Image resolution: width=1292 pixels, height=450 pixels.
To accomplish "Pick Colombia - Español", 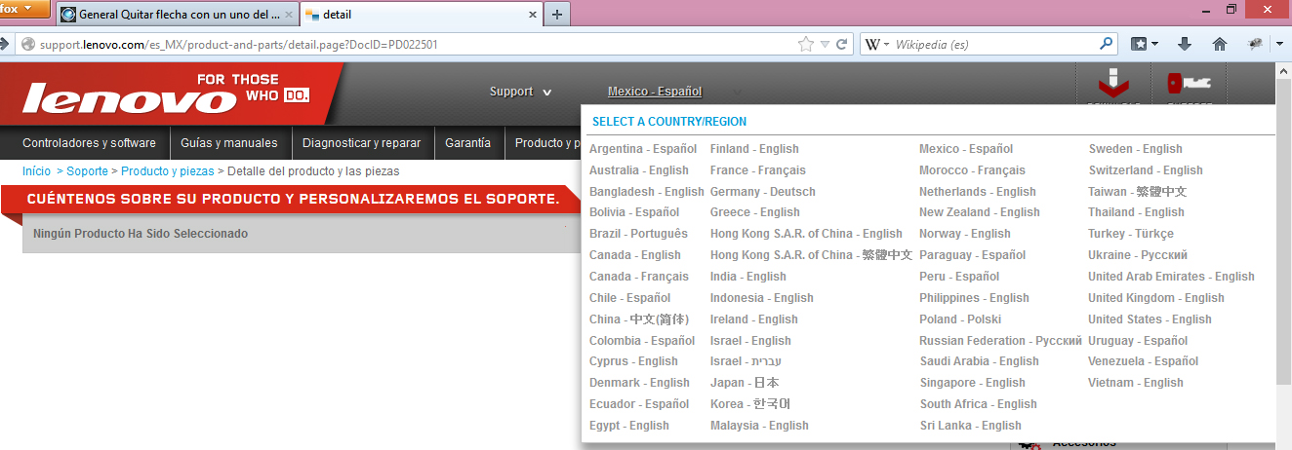I will click(642, 341).
